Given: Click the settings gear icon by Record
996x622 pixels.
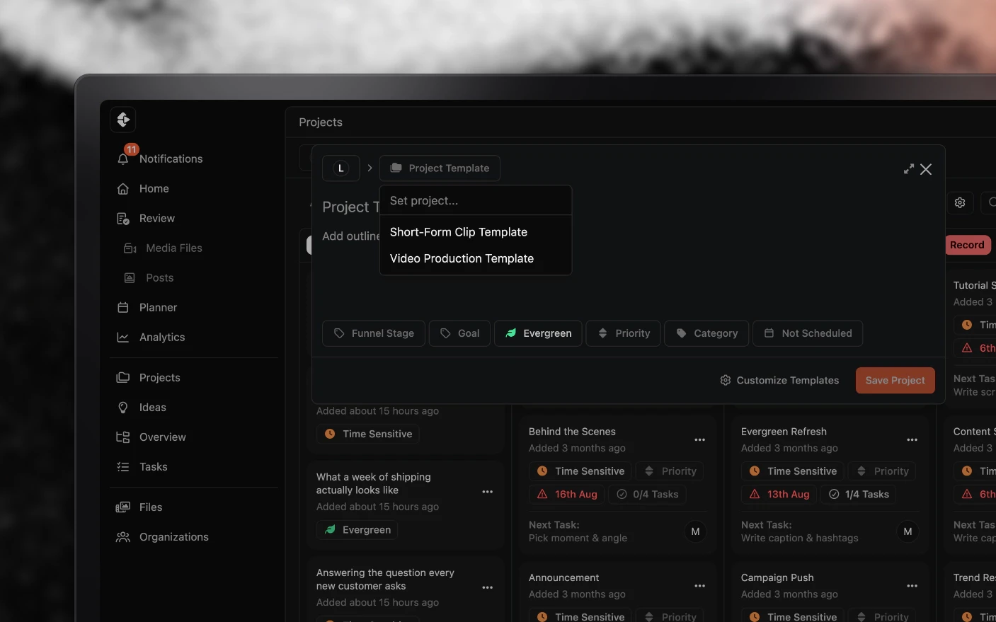Looking at the screenshot, I should [960, 202].
